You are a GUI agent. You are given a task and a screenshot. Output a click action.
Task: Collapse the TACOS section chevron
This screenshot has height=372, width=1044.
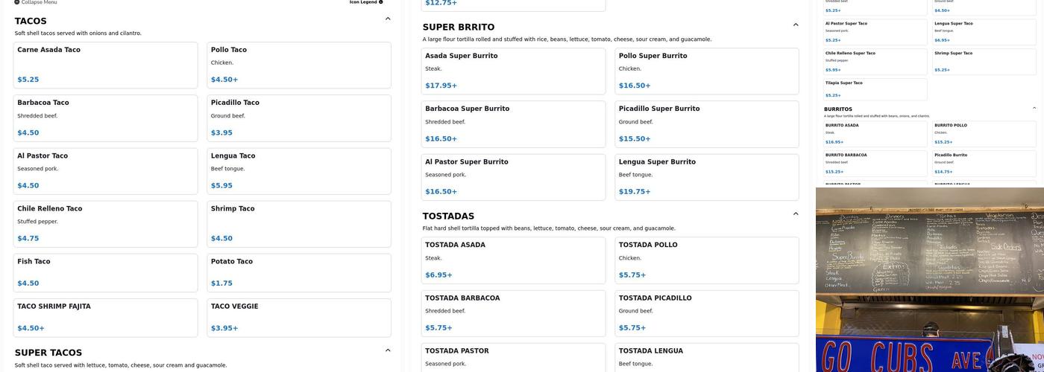click(388, 19)
